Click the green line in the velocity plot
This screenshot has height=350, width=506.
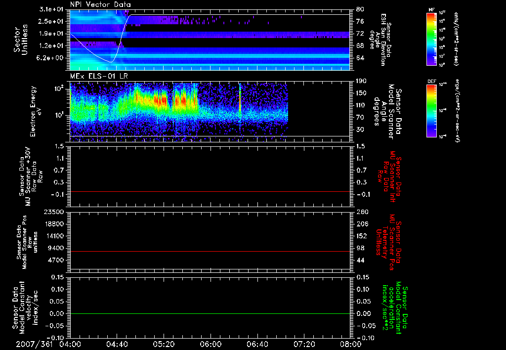point(210,313)
